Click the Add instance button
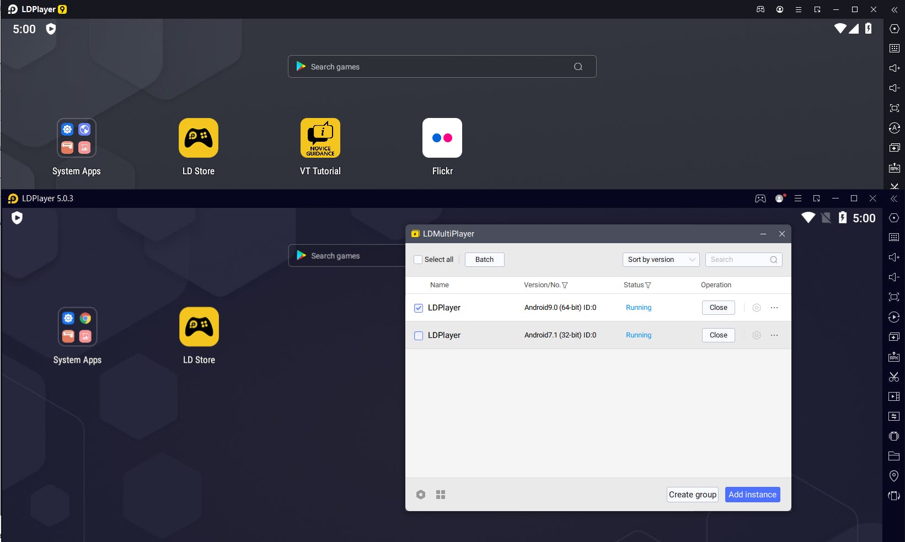 coord(753,495)
